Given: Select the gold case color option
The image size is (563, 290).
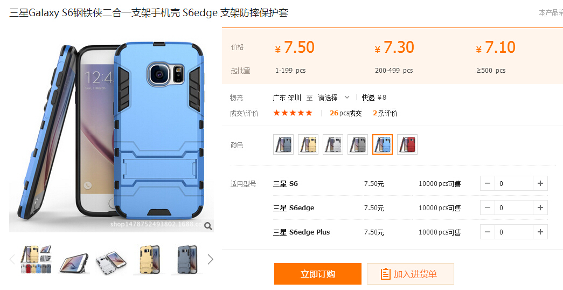Looking at the screenshot, I should (308, 144).
